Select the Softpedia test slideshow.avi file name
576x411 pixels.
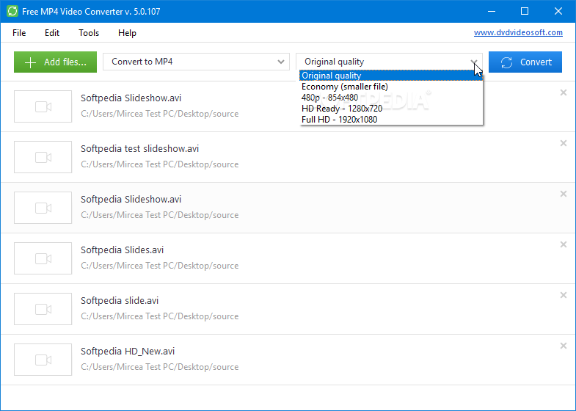[139, 149]
